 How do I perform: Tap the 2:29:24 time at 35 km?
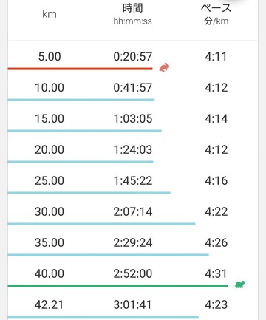point(133,242)
